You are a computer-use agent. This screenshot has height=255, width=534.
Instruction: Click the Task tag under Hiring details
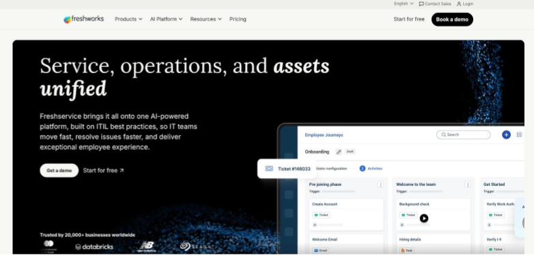click(407, 251)
